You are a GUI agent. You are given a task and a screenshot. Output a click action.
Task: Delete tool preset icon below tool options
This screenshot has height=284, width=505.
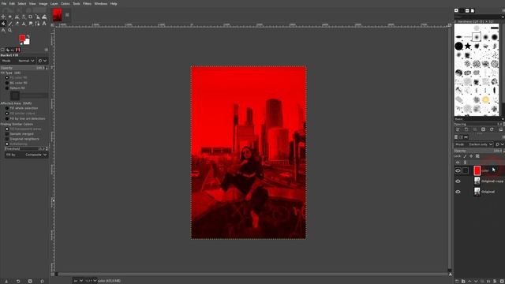(30, 281)
